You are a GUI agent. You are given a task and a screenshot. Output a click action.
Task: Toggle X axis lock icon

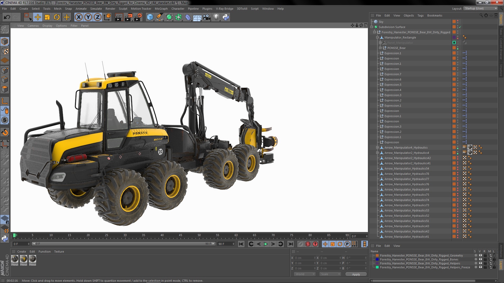[x=78, y=17]
